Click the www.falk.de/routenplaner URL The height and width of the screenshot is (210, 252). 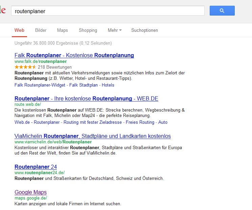pos(41,62)
